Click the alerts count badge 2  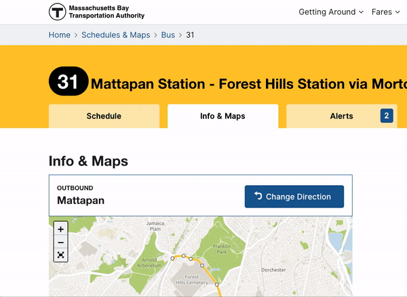[x=387, y=116]
